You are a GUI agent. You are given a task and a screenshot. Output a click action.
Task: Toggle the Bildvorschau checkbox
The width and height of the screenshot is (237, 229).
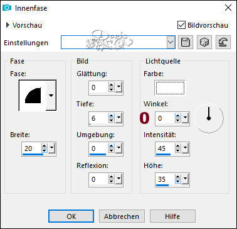(181, 25)
